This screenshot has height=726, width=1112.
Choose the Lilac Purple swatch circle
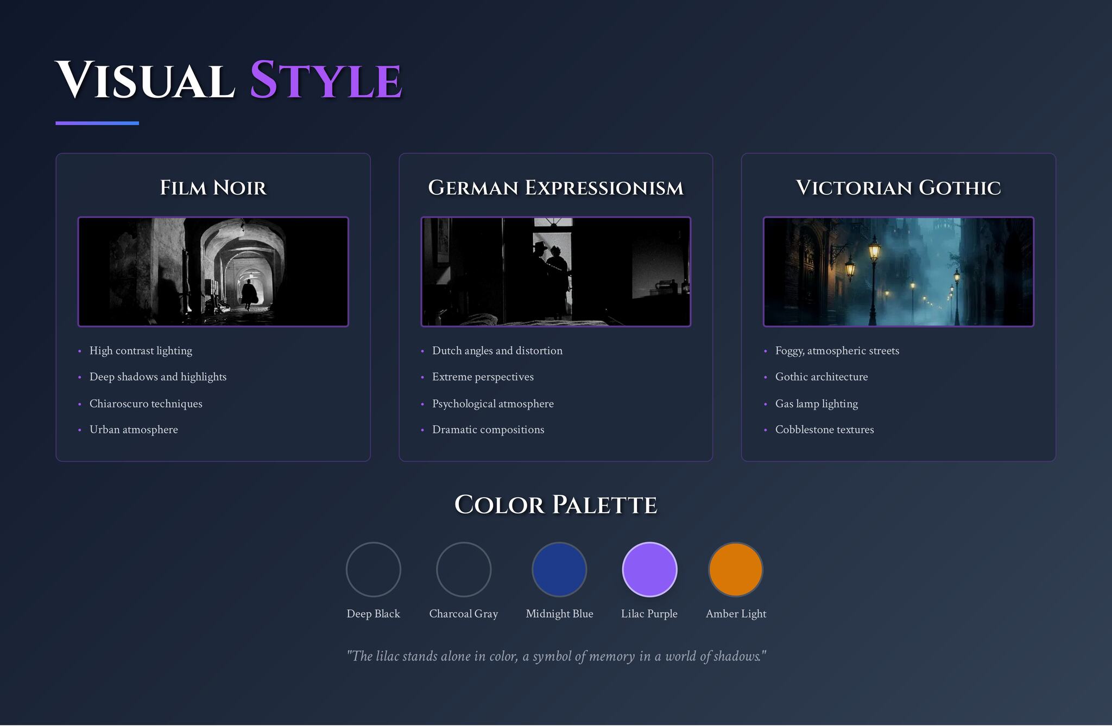pos(649,569)
